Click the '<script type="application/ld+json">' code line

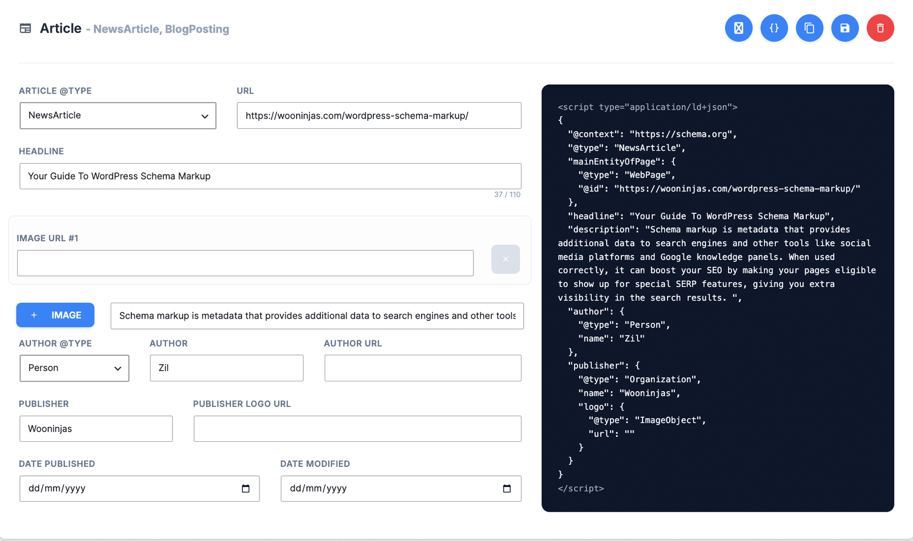pyautogui.click(x=648, y=107)
